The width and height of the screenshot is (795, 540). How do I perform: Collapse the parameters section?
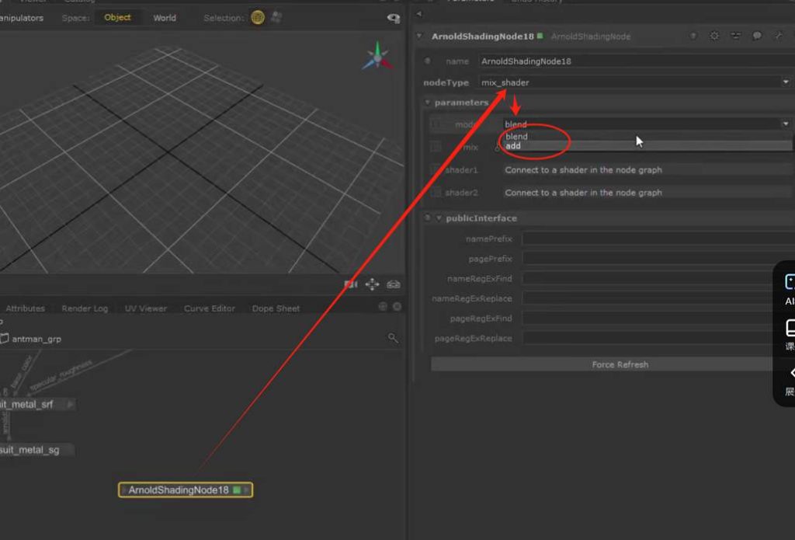[x=428, y=103]
